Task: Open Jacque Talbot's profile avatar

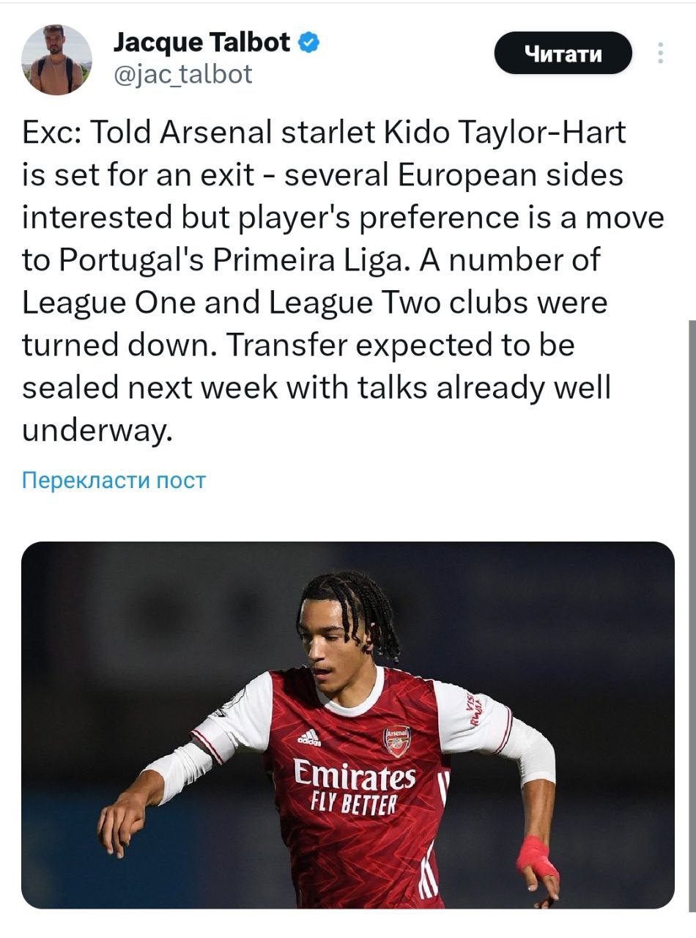Action: coord(56,59)
